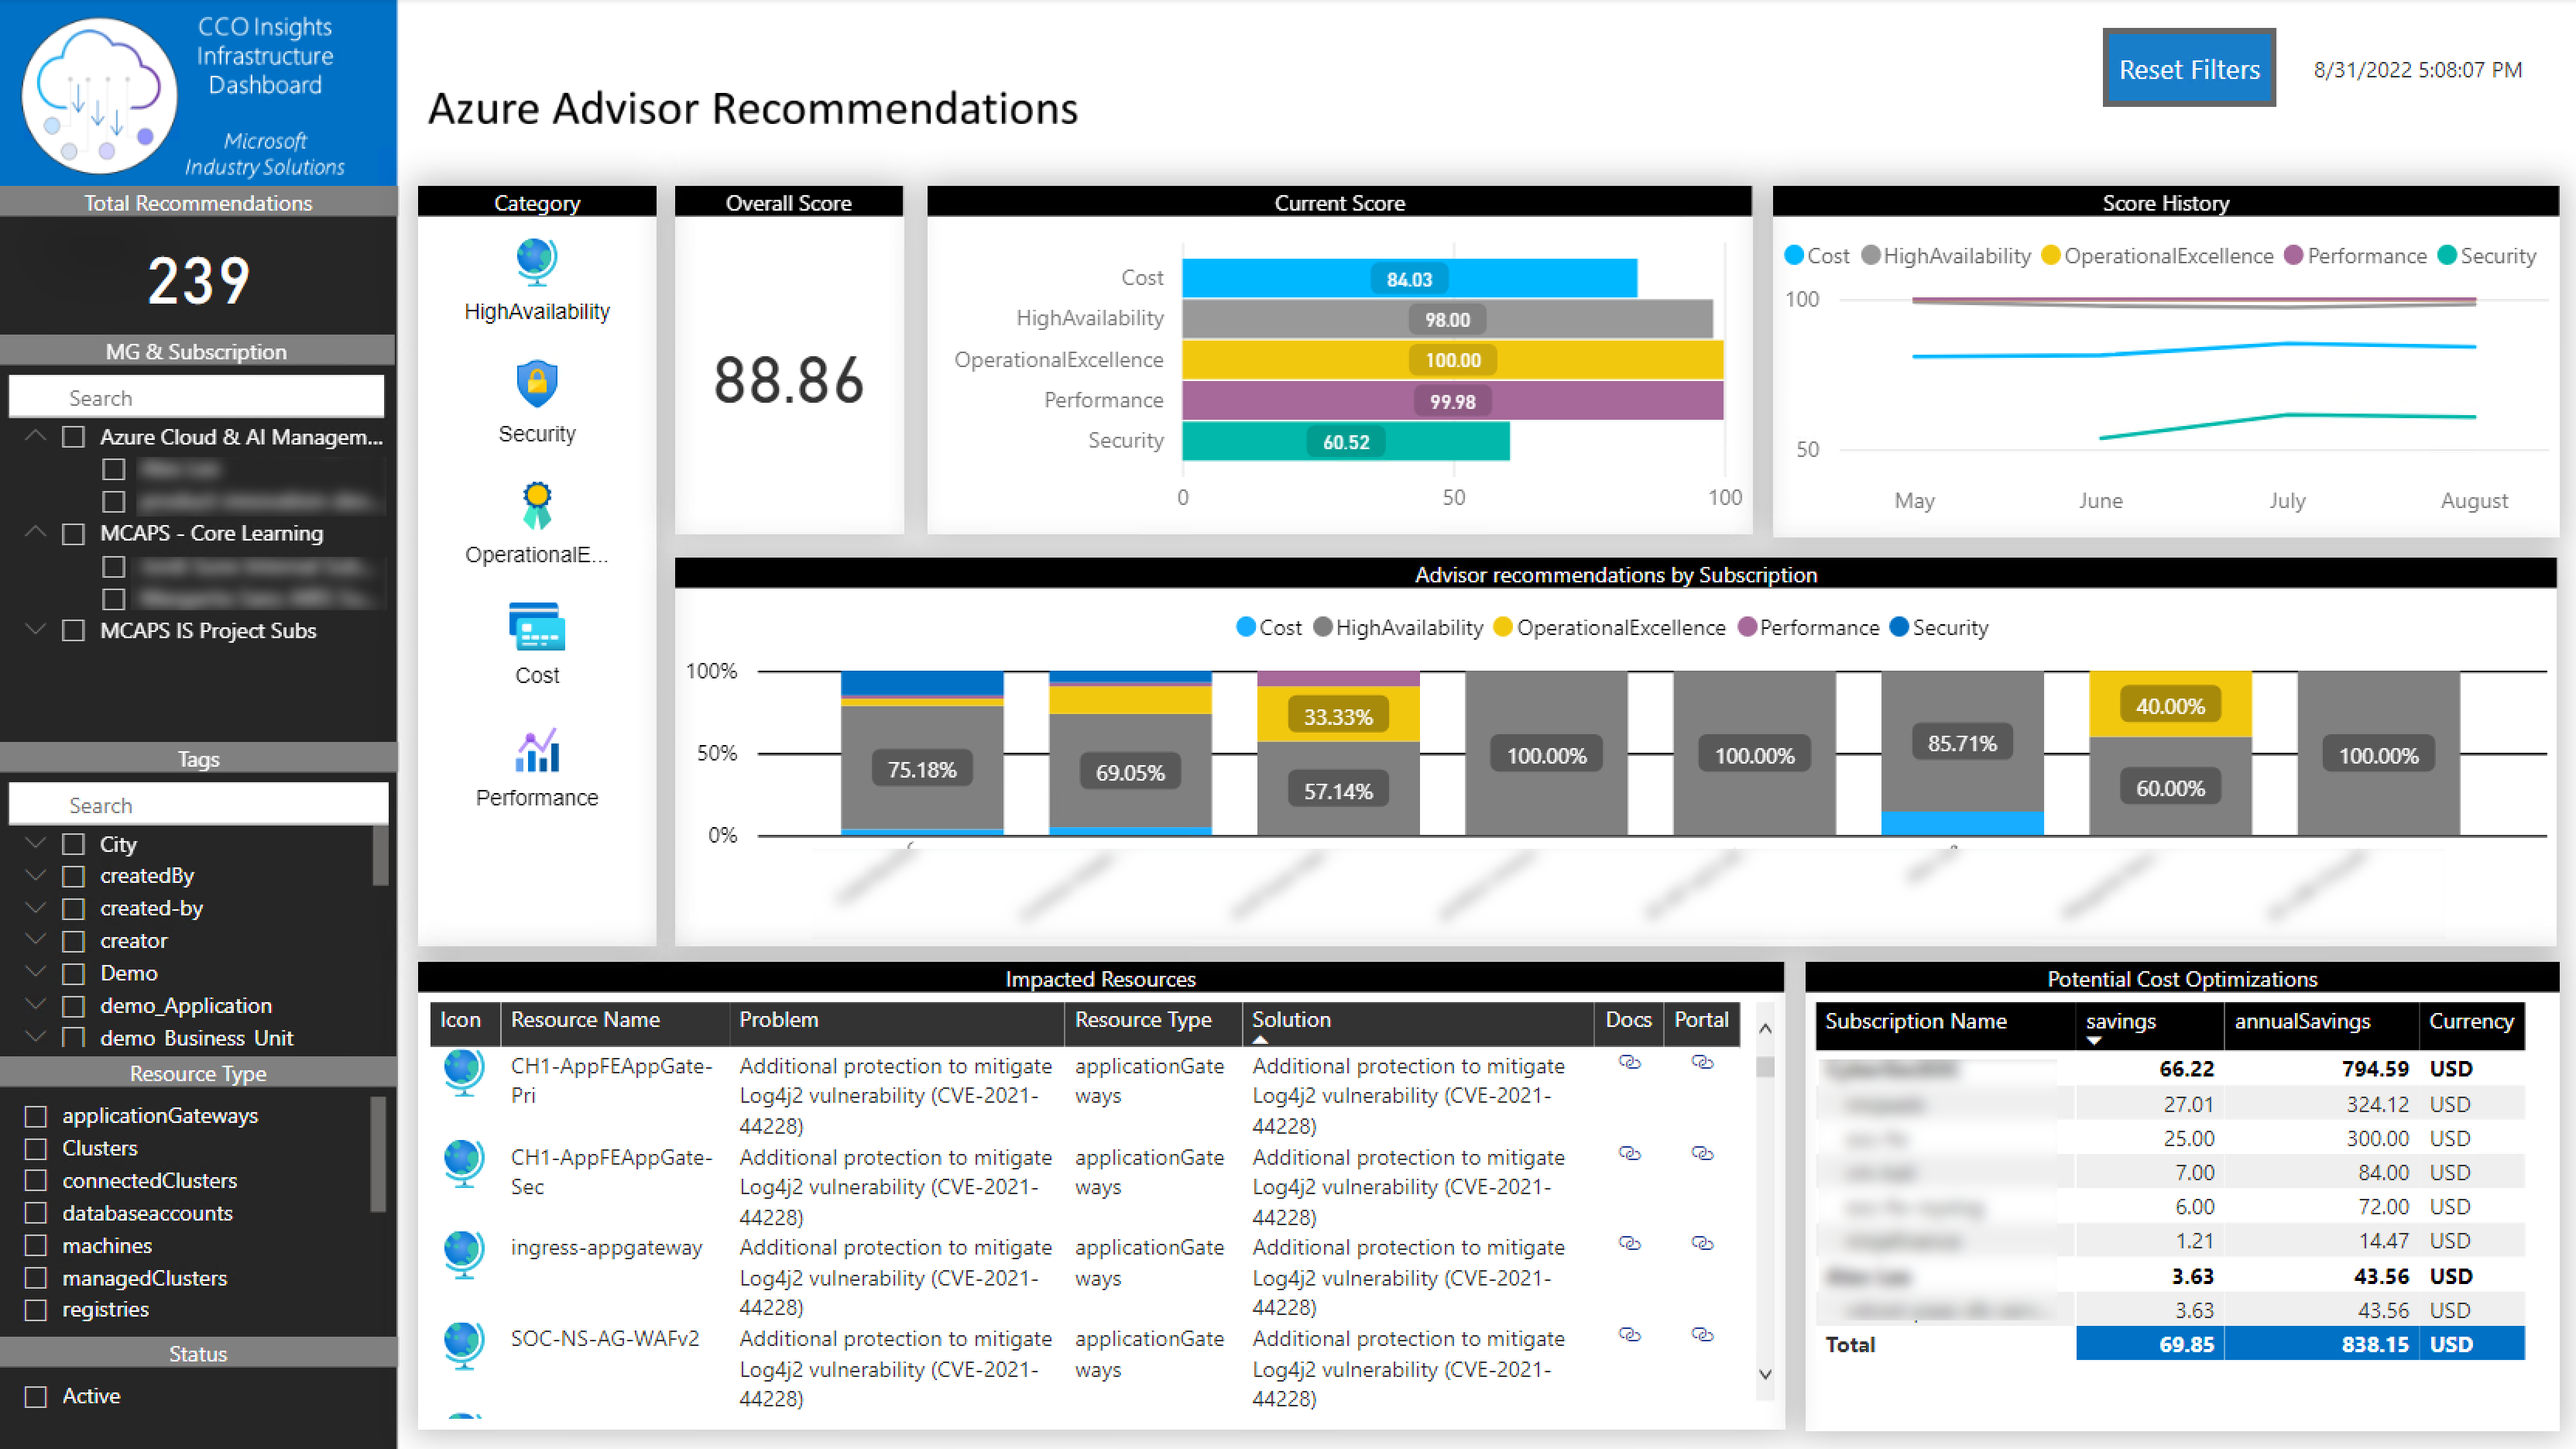
Task: Expand the createdBy tag entry
Action: (x=35, y=876)
